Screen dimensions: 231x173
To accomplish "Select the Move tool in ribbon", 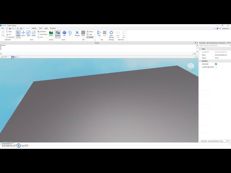I will pyautogui.click(x=23, y=34).
